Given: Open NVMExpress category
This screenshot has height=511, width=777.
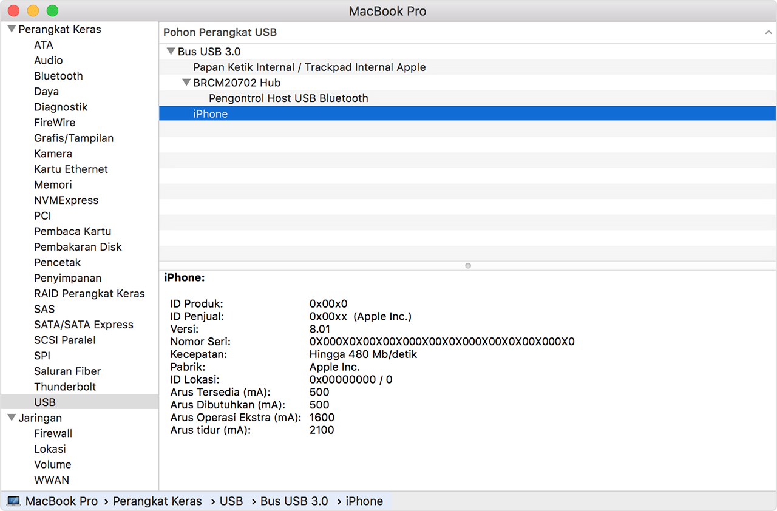Looking at the screenshot, I should coord(66,200).
